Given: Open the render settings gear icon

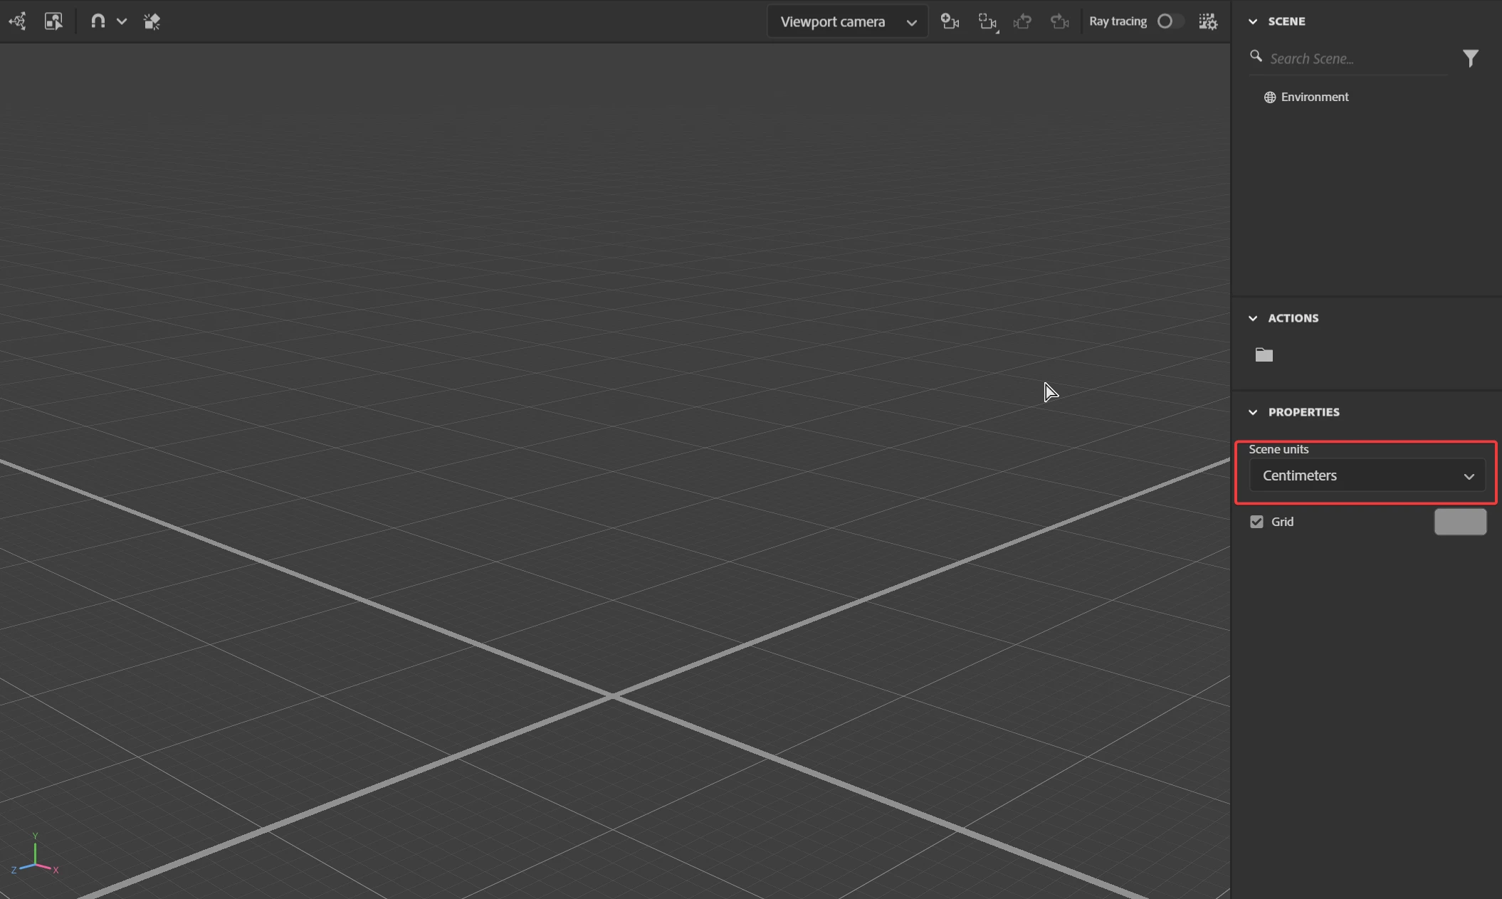Looking at the screenshot, I should click(x=1208, y=21).
